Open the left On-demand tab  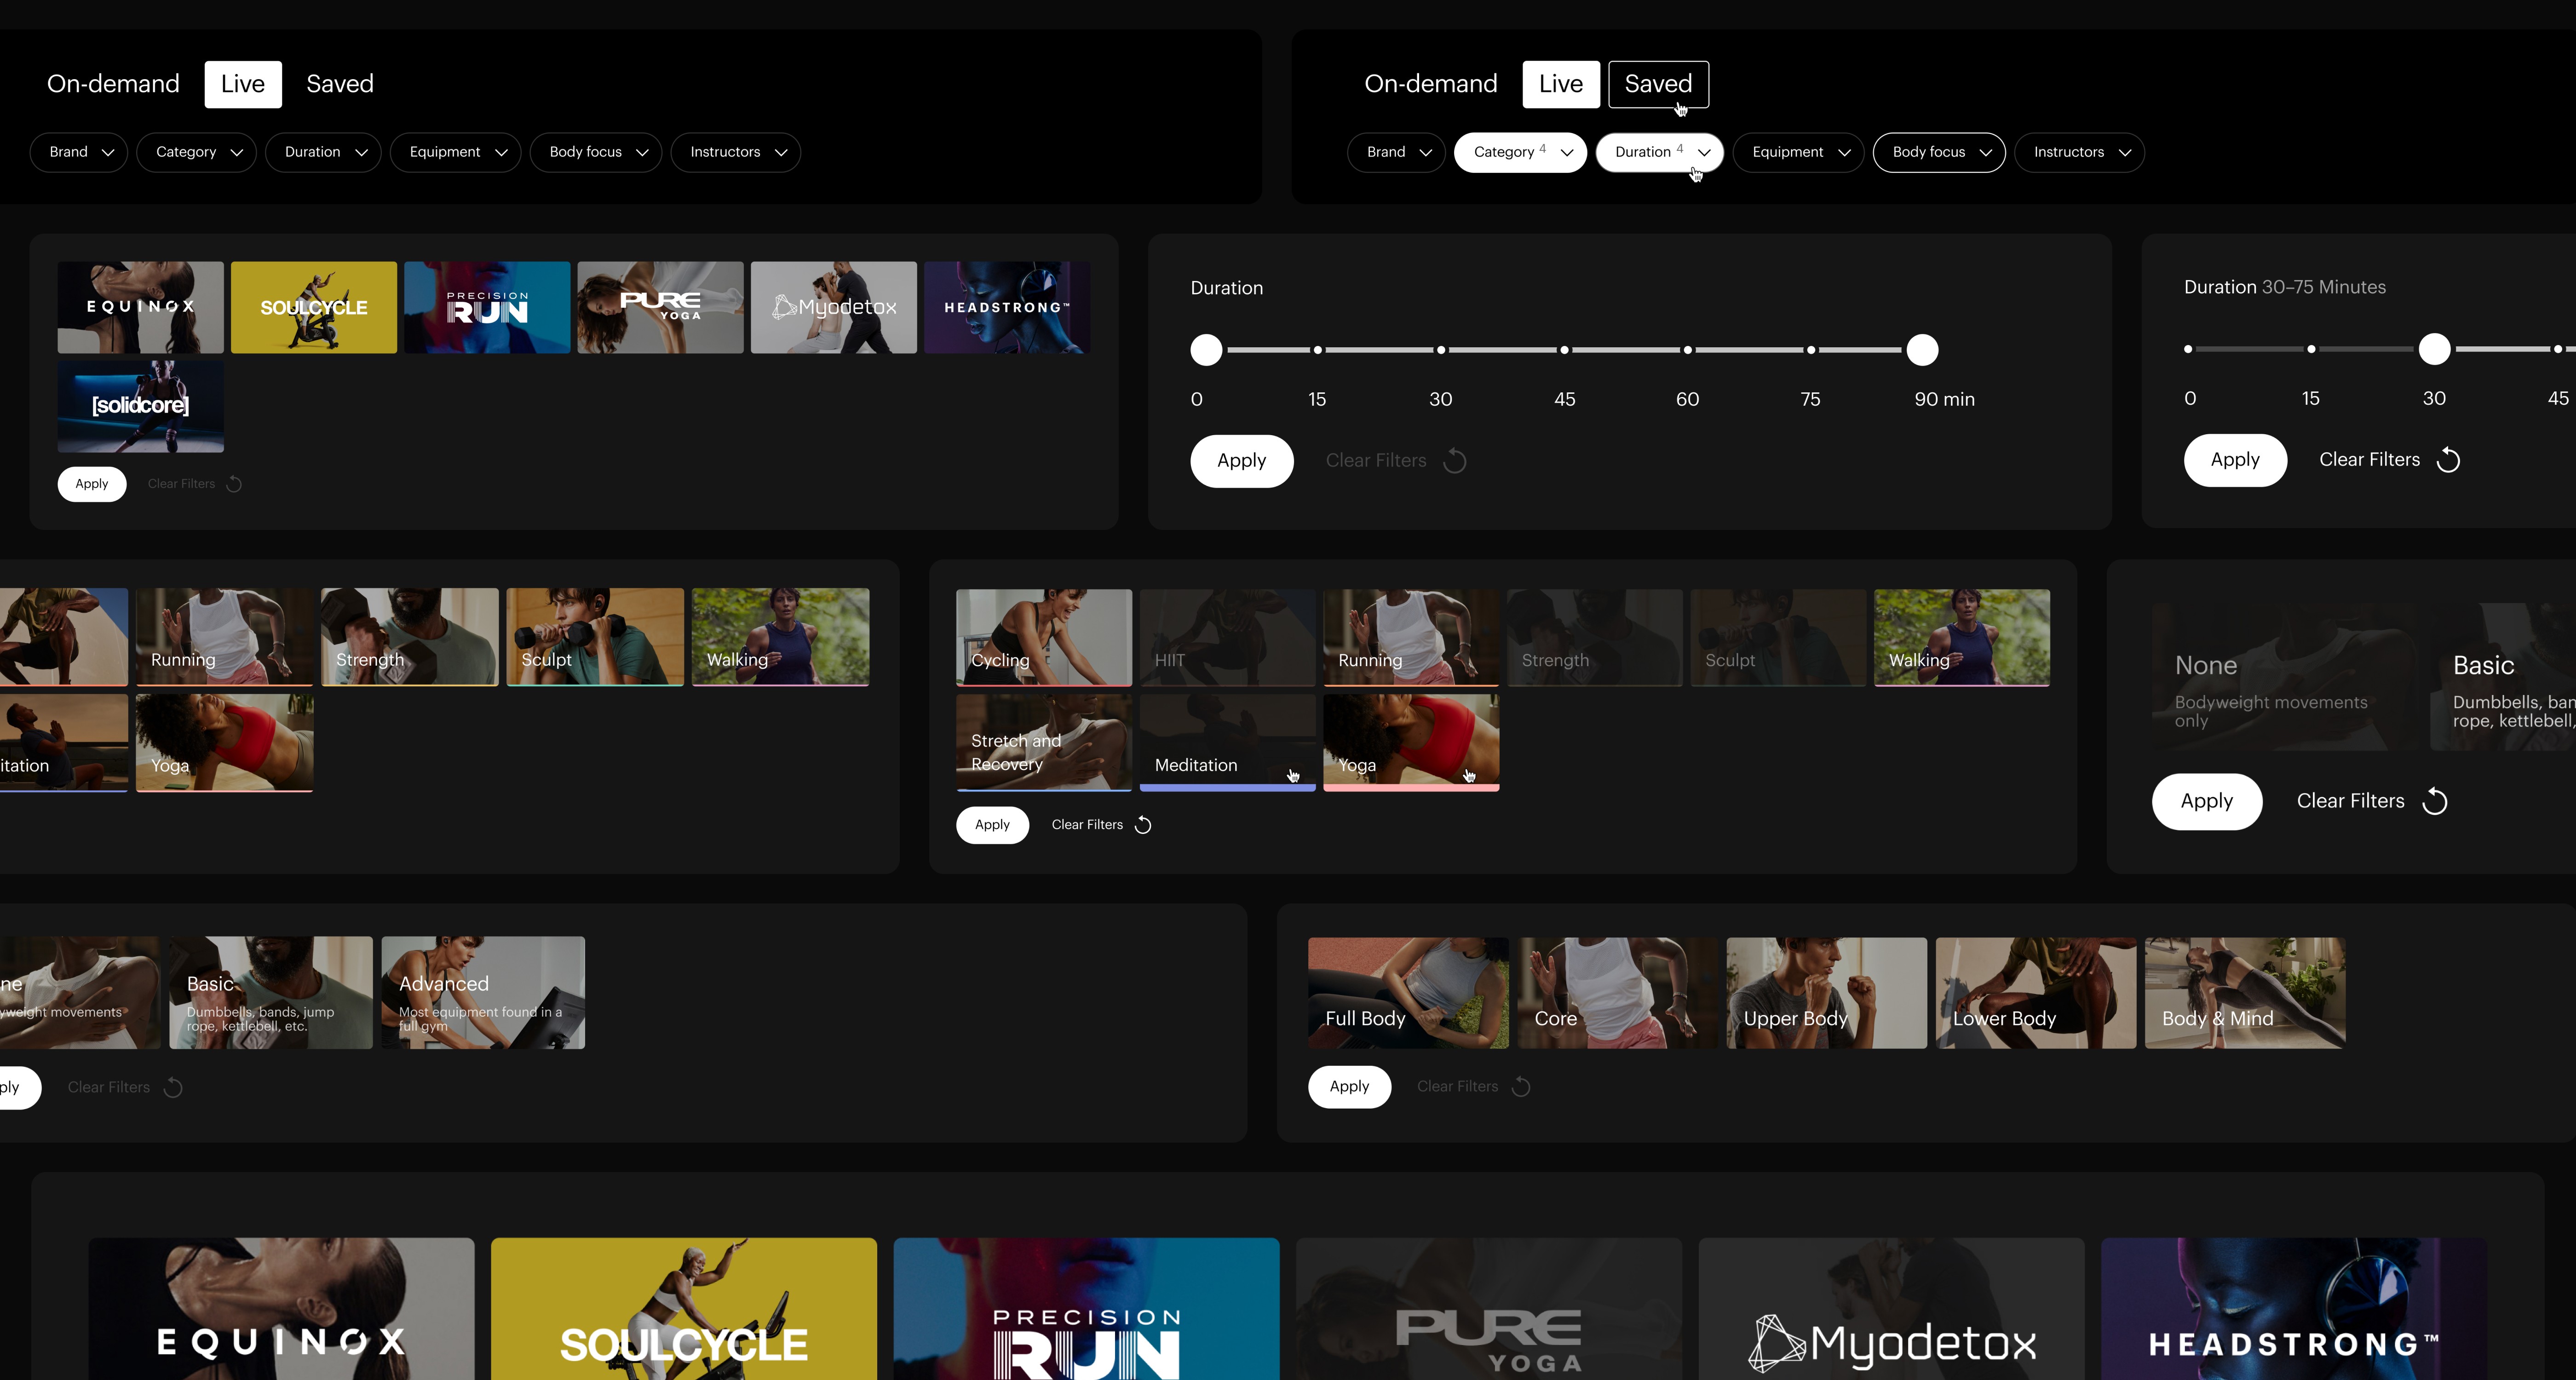113,84
